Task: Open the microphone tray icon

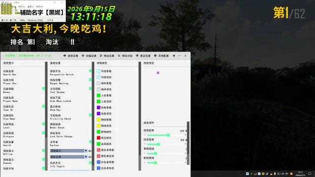Action: (275, 174)
